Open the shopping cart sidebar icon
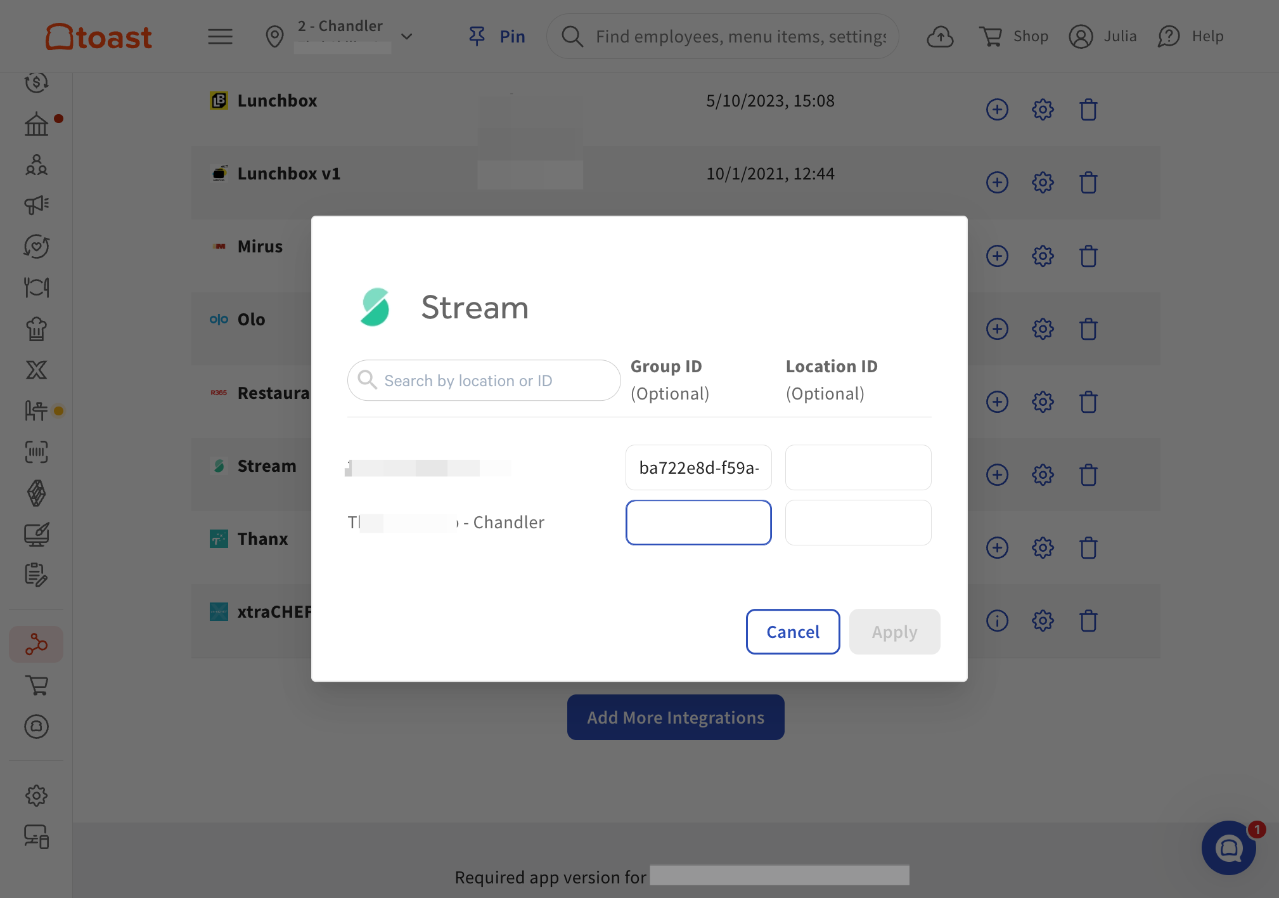 (37, 686)
